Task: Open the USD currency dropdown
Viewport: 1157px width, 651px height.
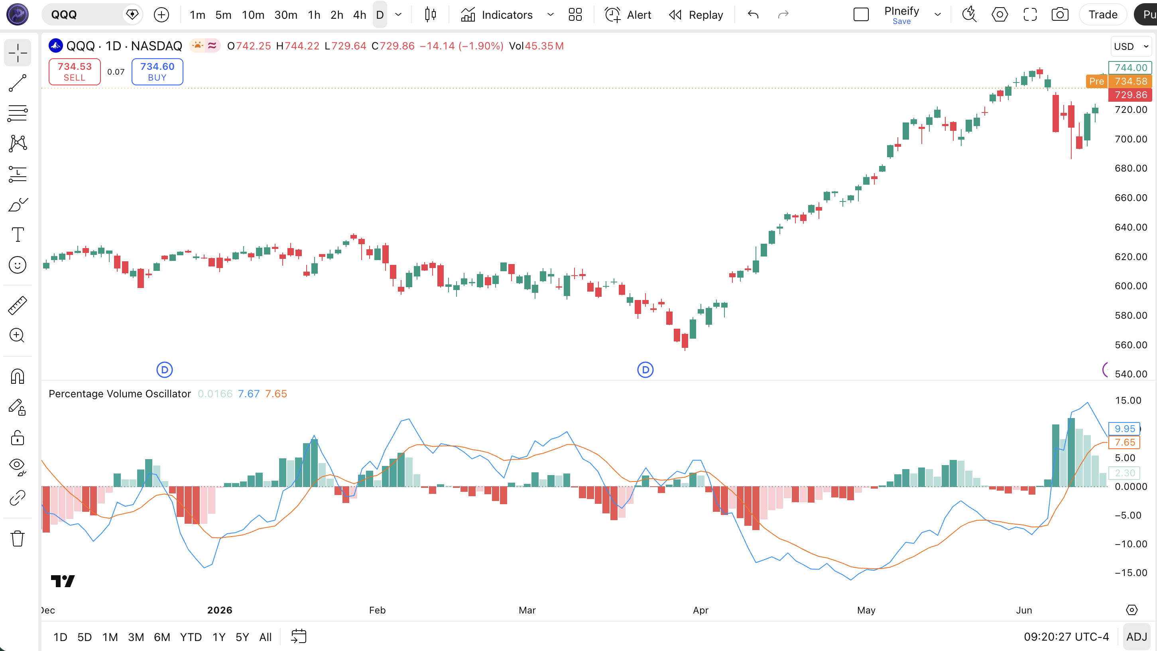Action: tap(1131, 46)
